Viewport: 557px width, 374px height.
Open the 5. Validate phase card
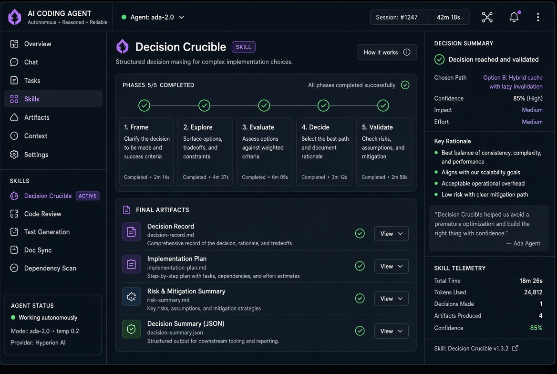click(384, 151)
